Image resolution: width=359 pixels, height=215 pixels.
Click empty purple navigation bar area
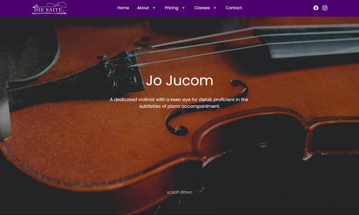pos(275,8)
